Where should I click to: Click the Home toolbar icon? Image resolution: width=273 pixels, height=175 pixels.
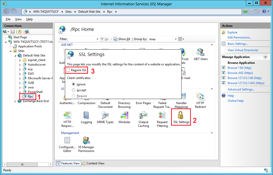(x=257, y=11)
